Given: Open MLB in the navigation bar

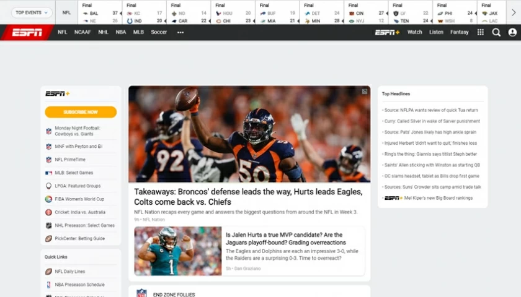Looking at the screenshot, I should pyautogui.click(x=138, y=32).
